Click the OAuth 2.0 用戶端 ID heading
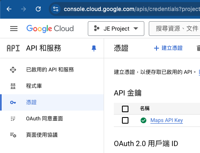Image resolution: width=200 pixels, height=153 pixels. 146,144
